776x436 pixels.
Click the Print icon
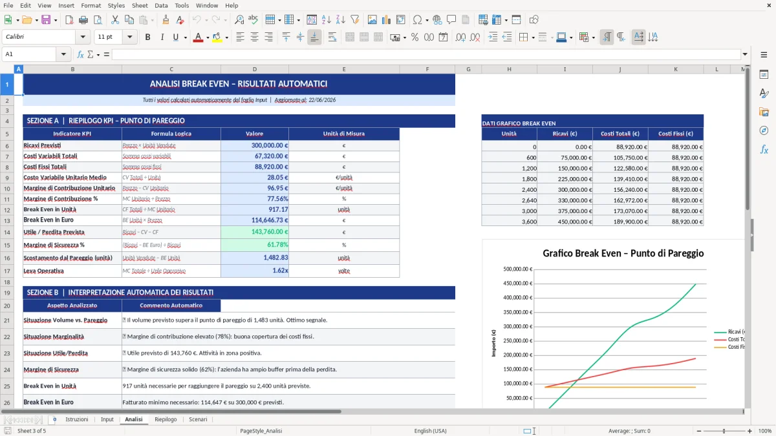tap(85, 20)
